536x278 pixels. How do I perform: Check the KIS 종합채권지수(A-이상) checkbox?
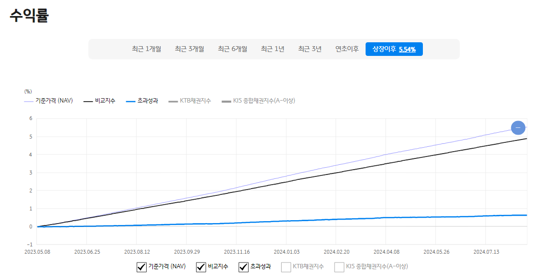(x=339, y=267)
